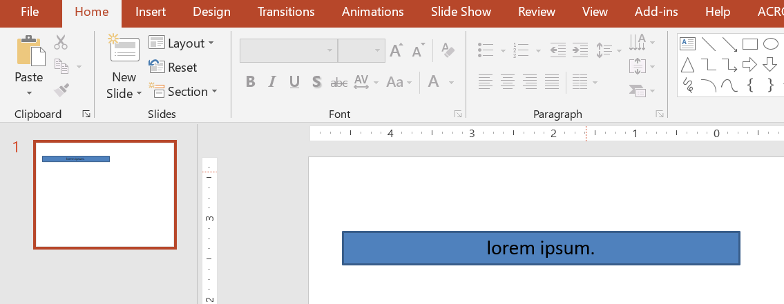Toggle Center alignment
Viewport: 784px width, 304px height.
point(508,82)
